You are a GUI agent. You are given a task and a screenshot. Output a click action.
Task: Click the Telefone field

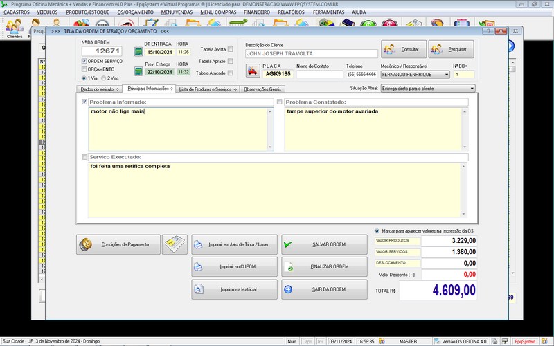(362, 75)
